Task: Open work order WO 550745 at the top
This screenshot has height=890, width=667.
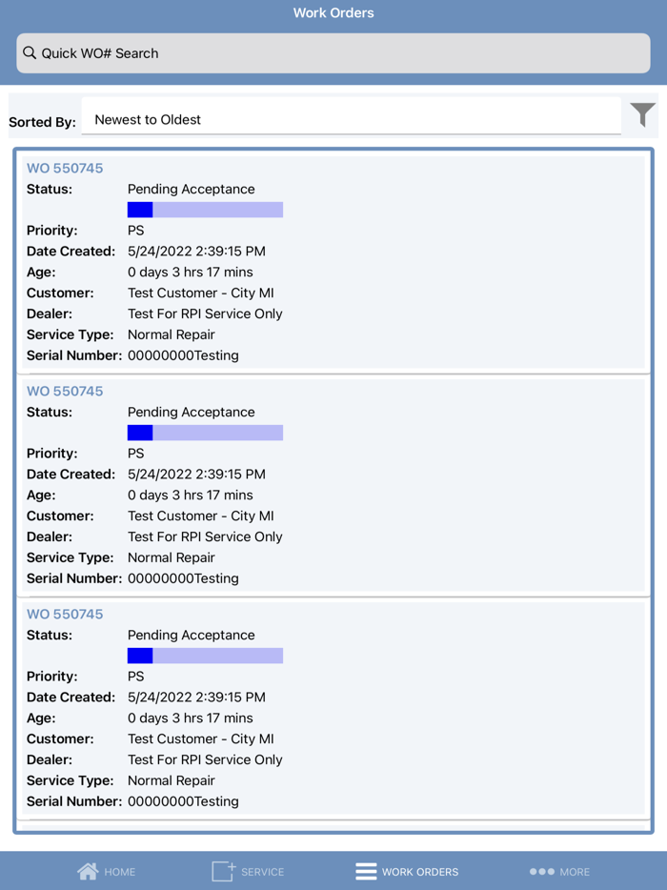Action: (x=65, y=168)
